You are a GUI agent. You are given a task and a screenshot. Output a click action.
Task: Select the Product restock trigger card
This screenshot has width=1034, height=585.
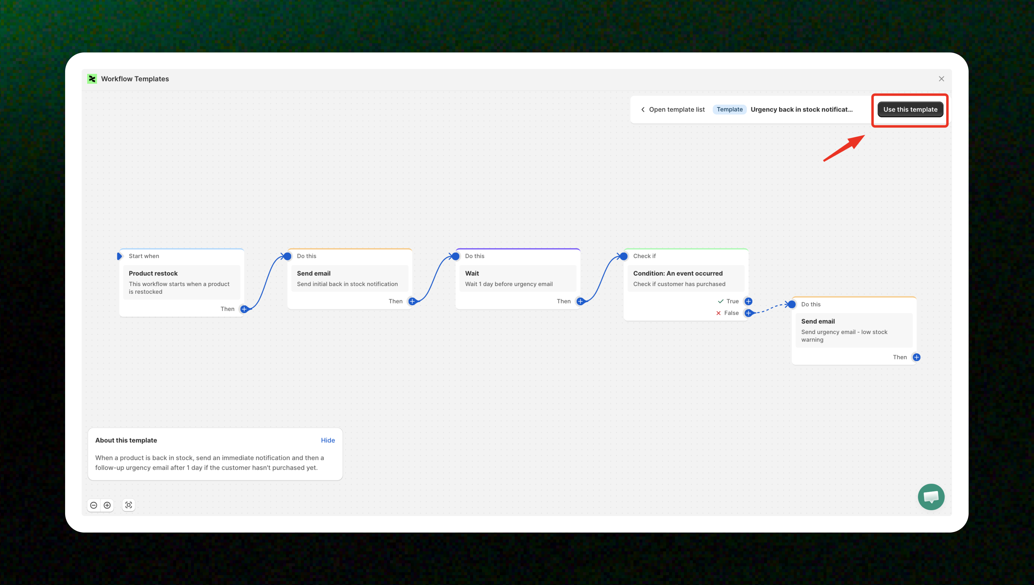pyautogui.click(x=182, y=282)
